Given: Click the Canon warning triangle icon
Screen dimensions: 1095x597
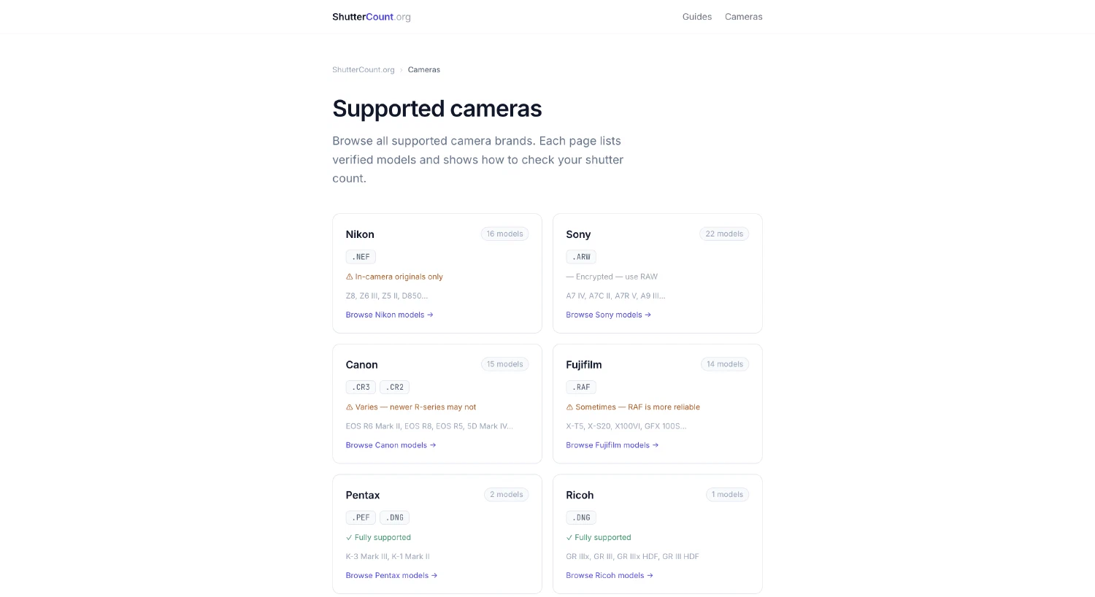Looking at the screenshot, I should point(349,407).
